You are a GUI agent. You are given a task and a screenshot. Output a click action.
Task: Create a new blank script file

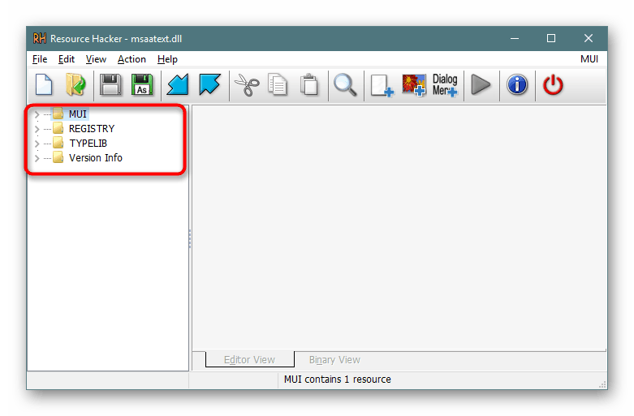(44, 85)
